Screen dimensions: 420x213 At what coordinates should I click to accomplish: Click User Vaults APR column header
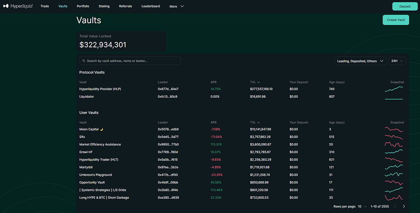pyautogui.click(x=213, y=122)
